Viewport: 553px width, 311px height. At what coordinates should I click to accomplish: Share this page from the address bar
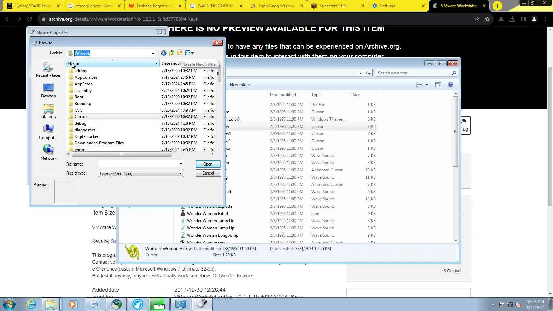tap(476, 19)
